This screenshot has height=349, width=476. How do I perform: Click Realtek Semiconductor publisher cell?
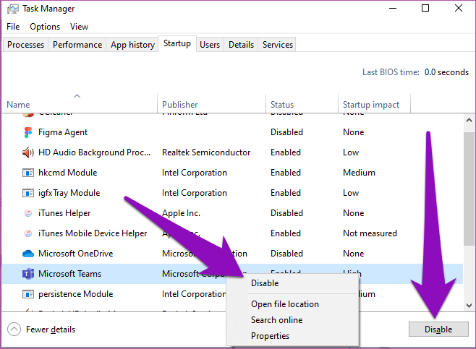pyautogui.click(x=206, y=152)
